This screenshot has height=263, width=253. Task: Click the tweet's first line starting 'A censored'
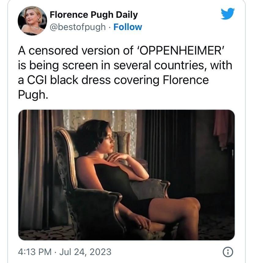pos(121,50)
